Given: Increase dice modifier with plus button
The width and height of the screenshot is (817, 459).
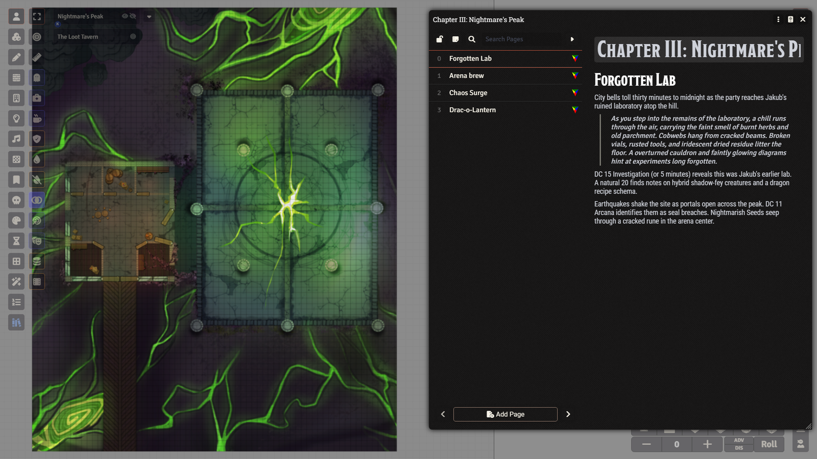Looking at the screenshot, I should click(707, 444).
